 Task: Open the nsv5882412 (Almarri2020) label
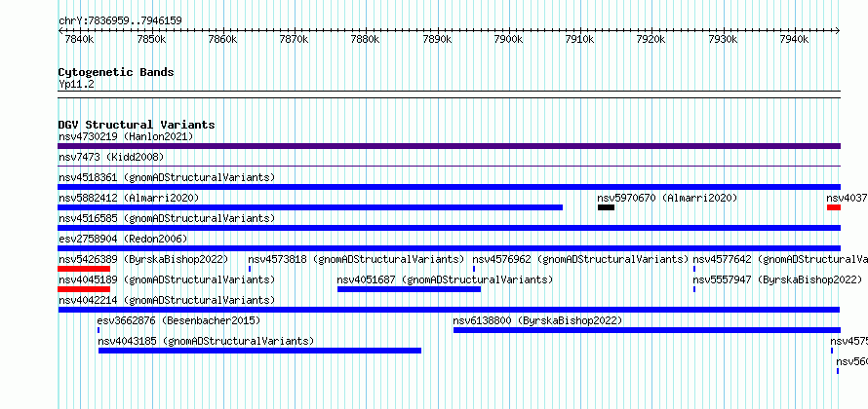pos(129,198)
